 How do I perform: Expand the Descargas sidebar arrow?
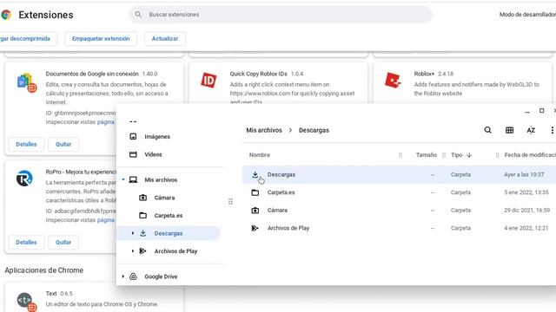pos(133,233)
